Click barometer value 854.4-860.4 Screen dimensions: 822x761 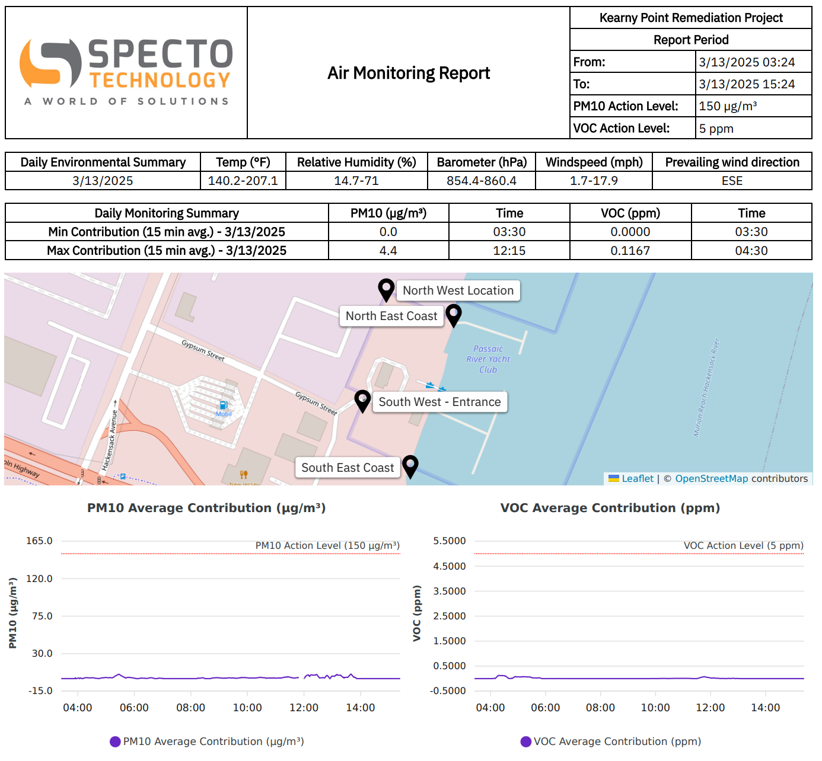click(482, 181)
